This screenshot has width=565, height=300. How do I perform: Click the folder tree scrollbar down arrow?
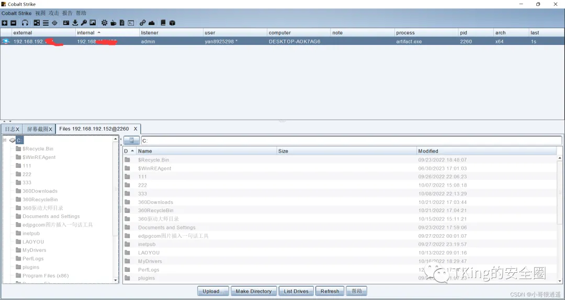pos(116,280)
